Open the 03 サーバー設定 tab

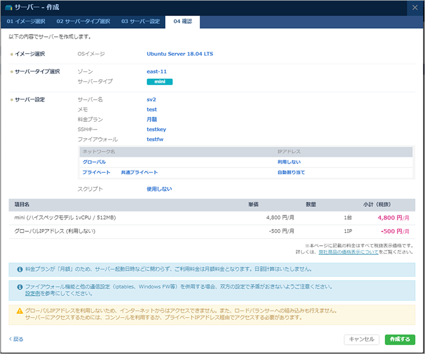[x=140, y=22]
